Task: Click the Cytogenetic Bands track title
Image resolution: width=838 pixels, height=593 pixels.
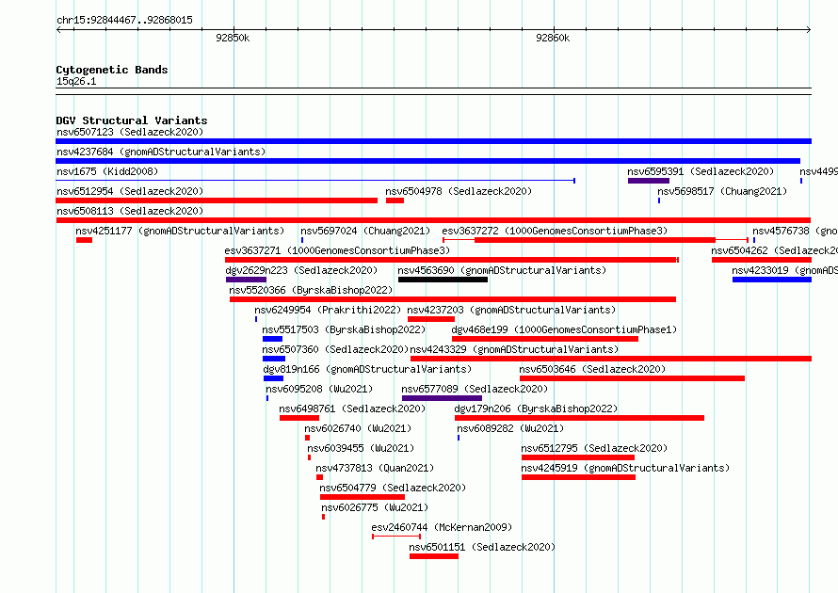Action: pos(112,70)
